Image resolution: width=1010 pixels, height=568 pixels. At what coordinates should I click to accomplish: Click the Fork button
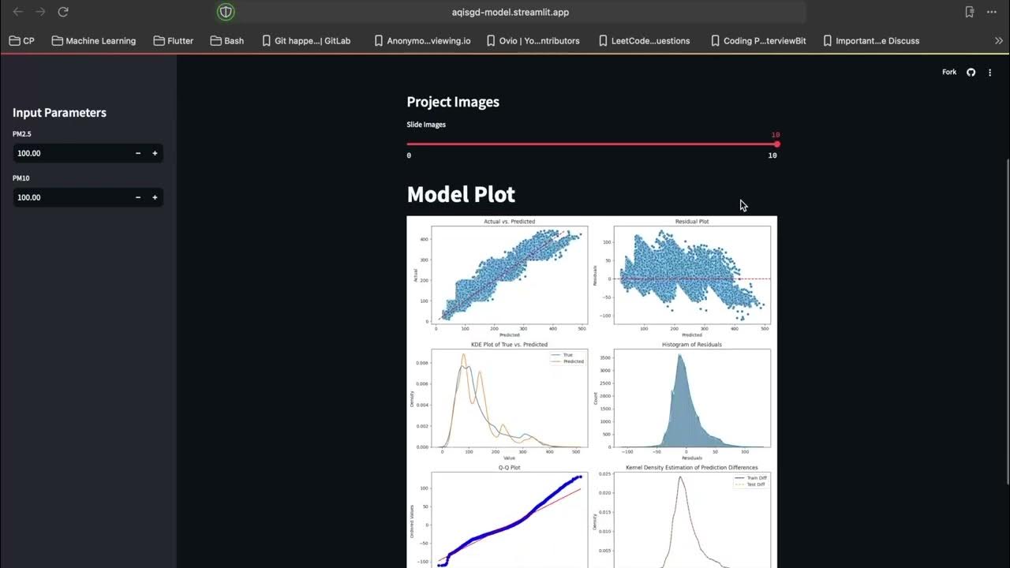coord(949,73)
